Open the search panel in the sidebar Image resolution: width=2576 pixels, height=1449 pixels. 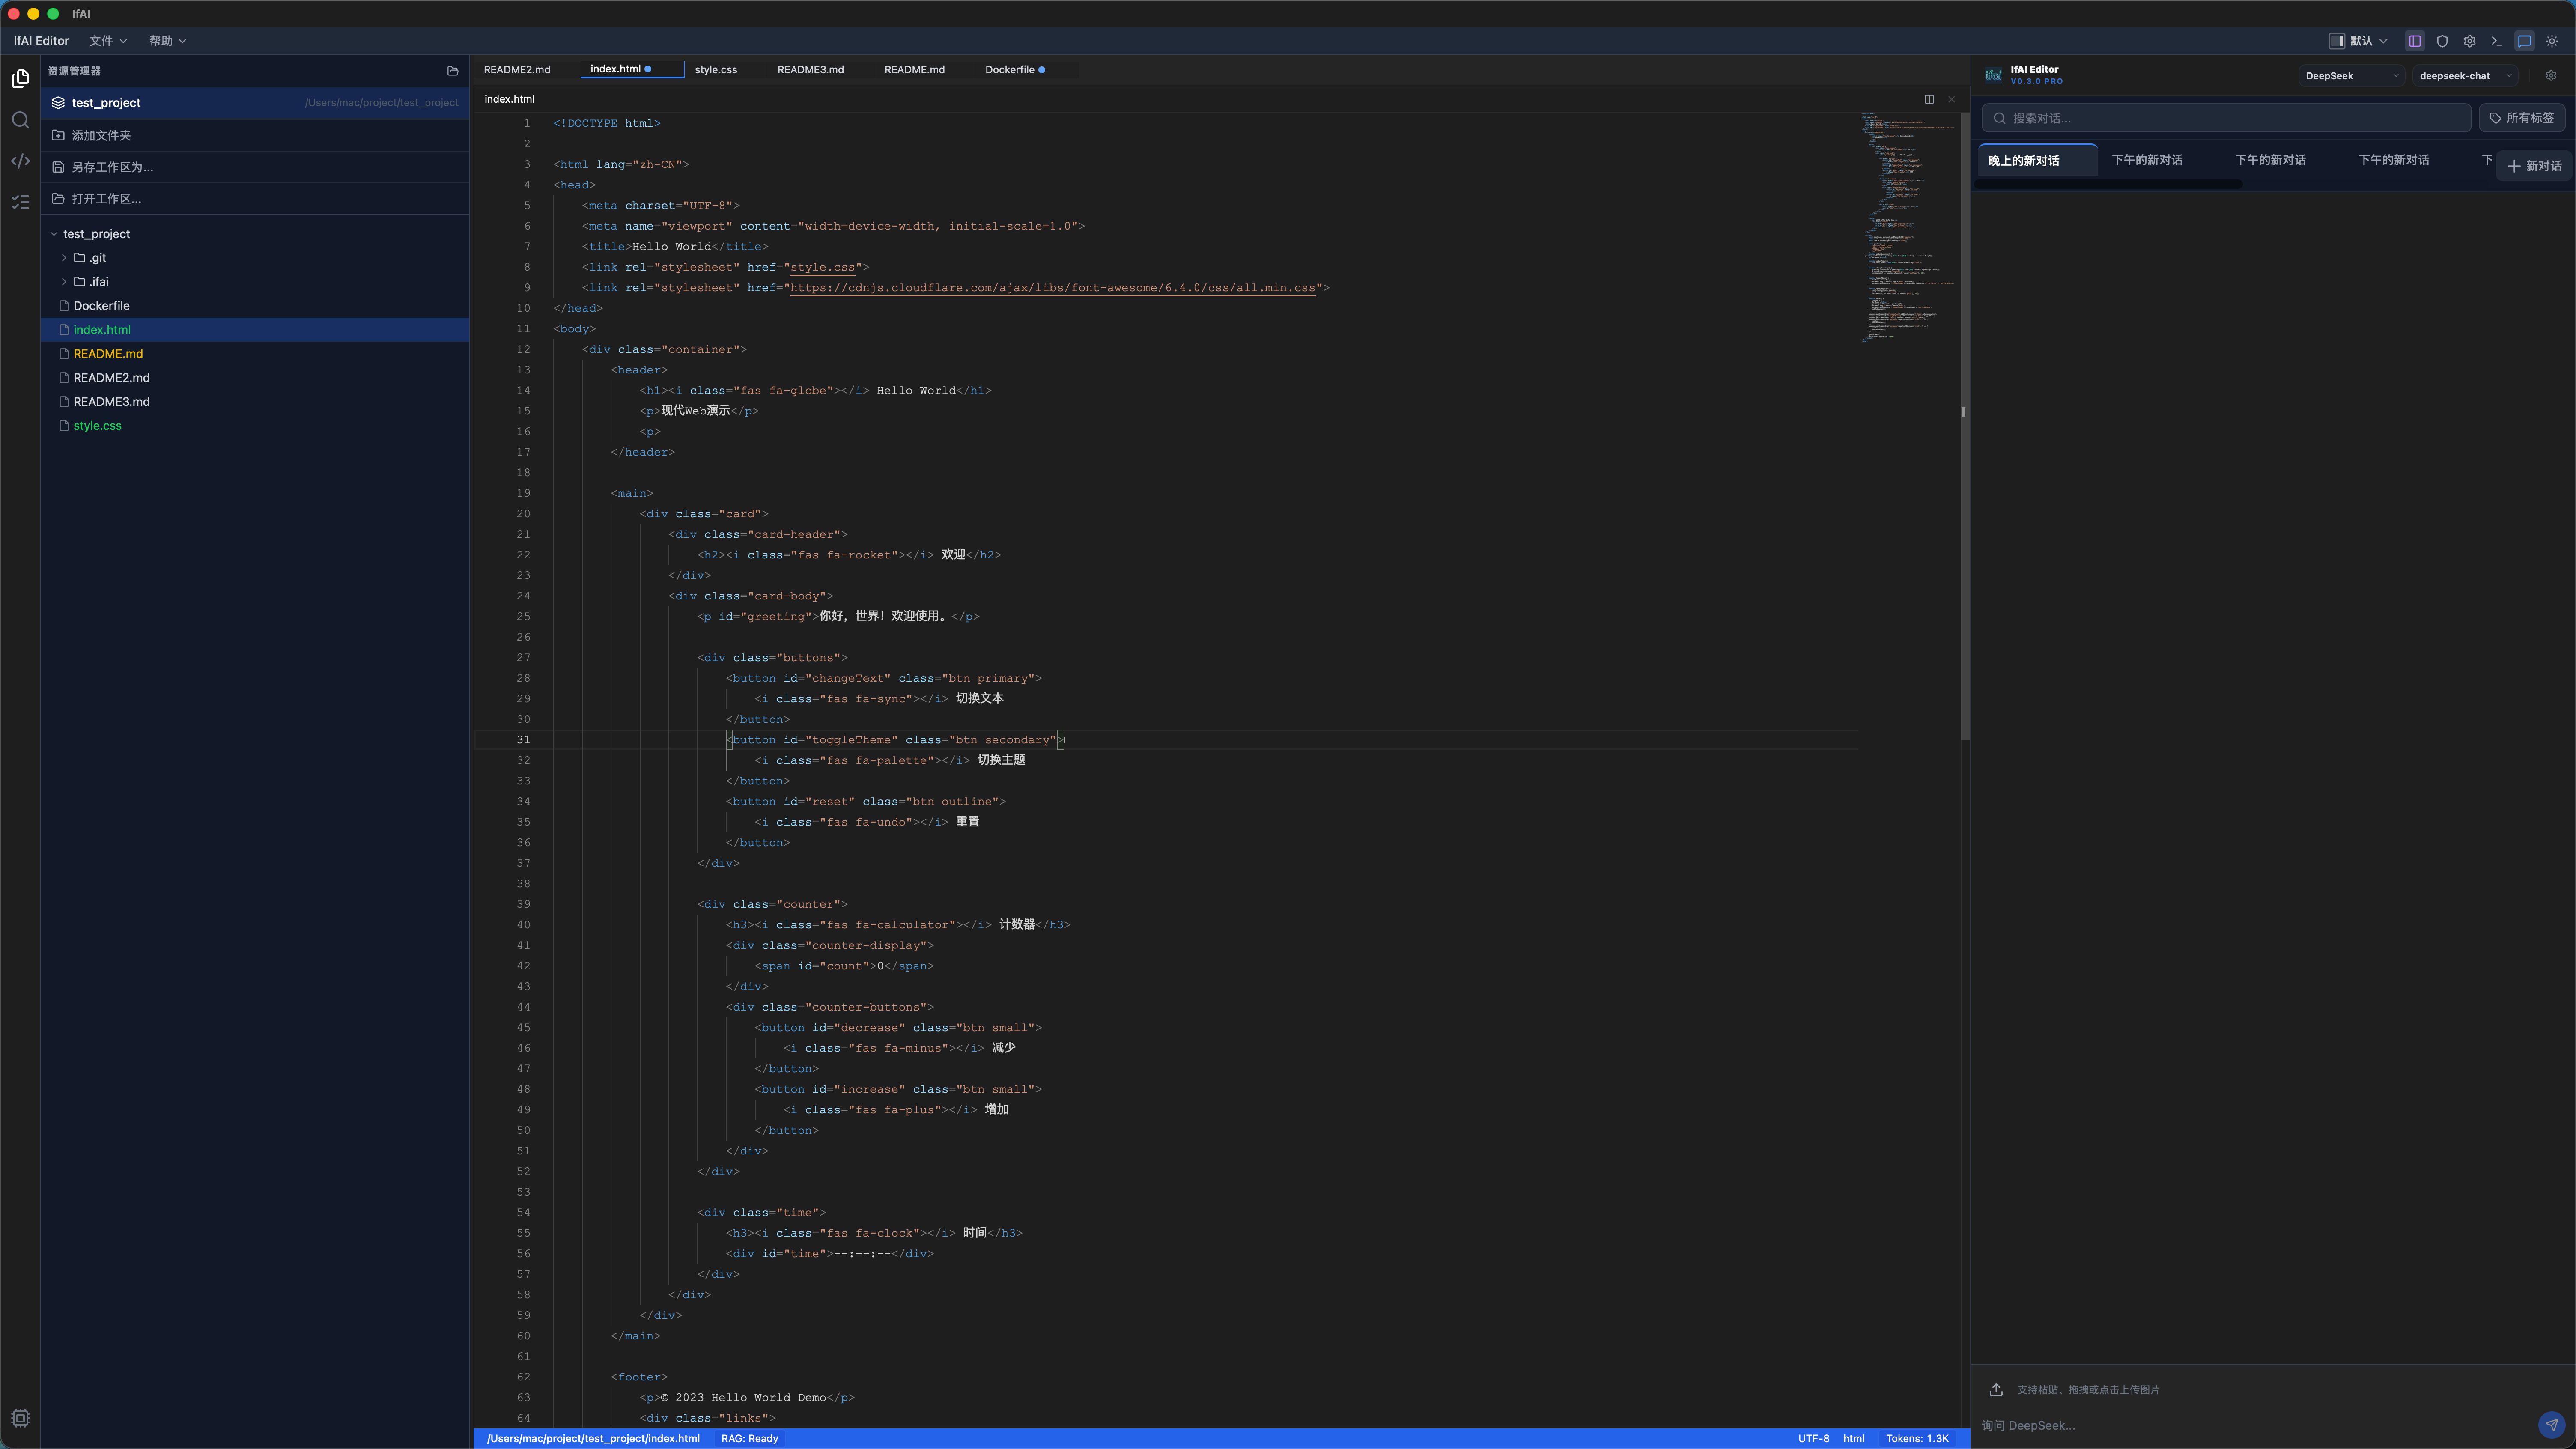(20, 120)
